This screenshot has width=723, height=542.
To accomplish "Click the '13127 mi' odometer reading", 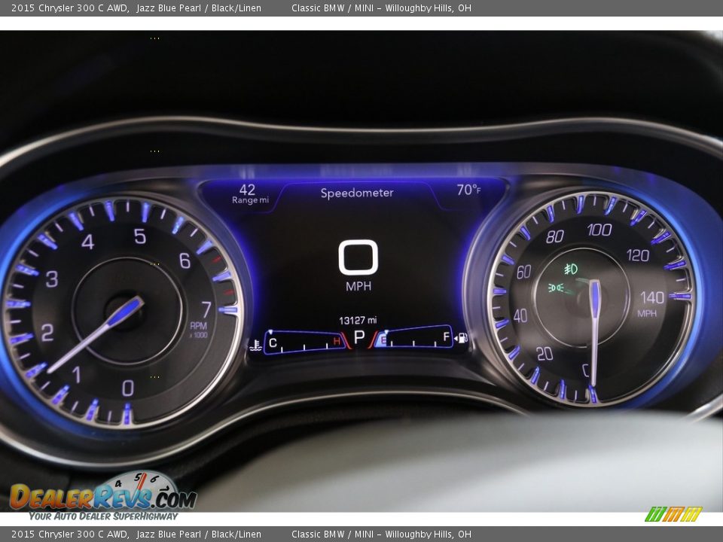I will [x=358, y=320].
